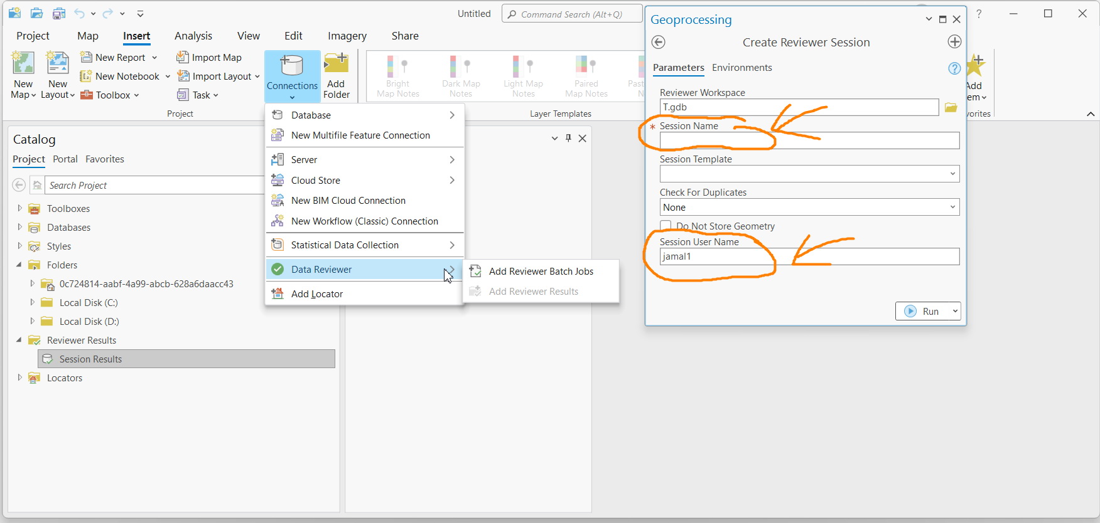1100x523 pixels.
Task: Click the Paired Map Notes template
Action: point(586,77)
